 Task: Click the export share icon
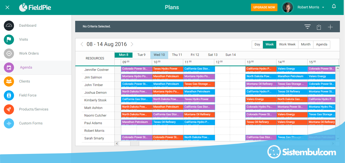tap(319, 27)
